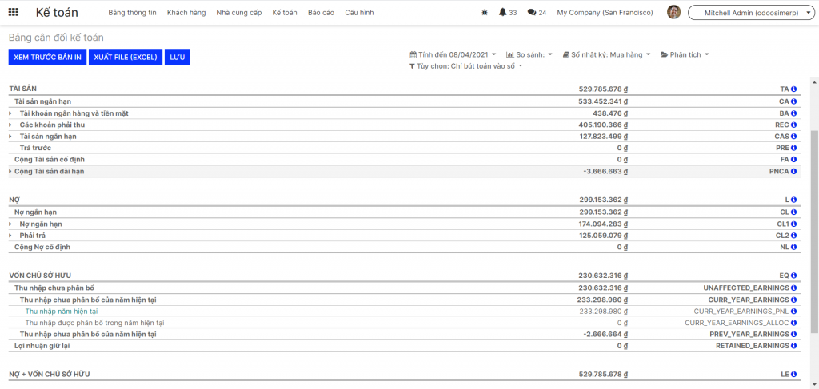Click info icon on NL row
Image resolution: width=819 pixels, height=389 pixels.
click(x=794, y=247)
